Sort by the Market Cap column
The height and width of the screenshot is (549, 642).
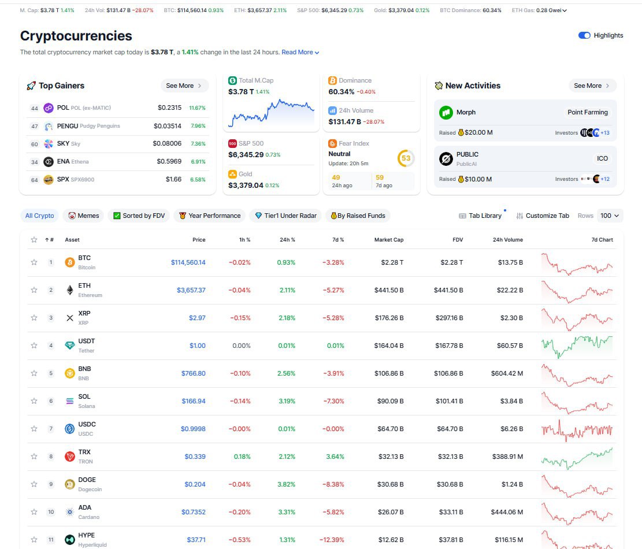tap(388, 240)
